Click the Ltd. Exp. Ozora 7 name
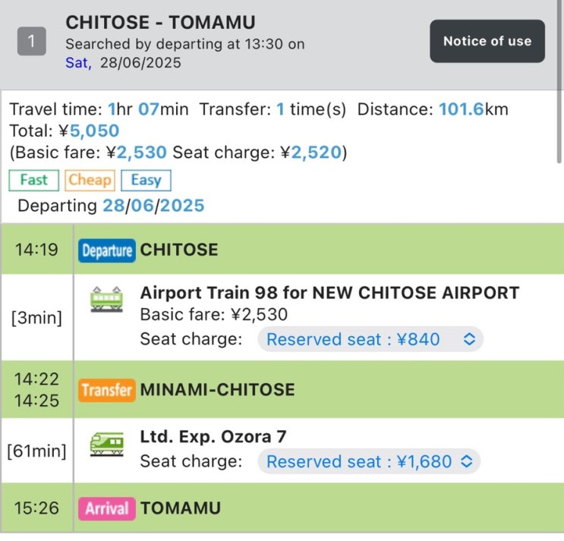 click(x=213, y=437)
